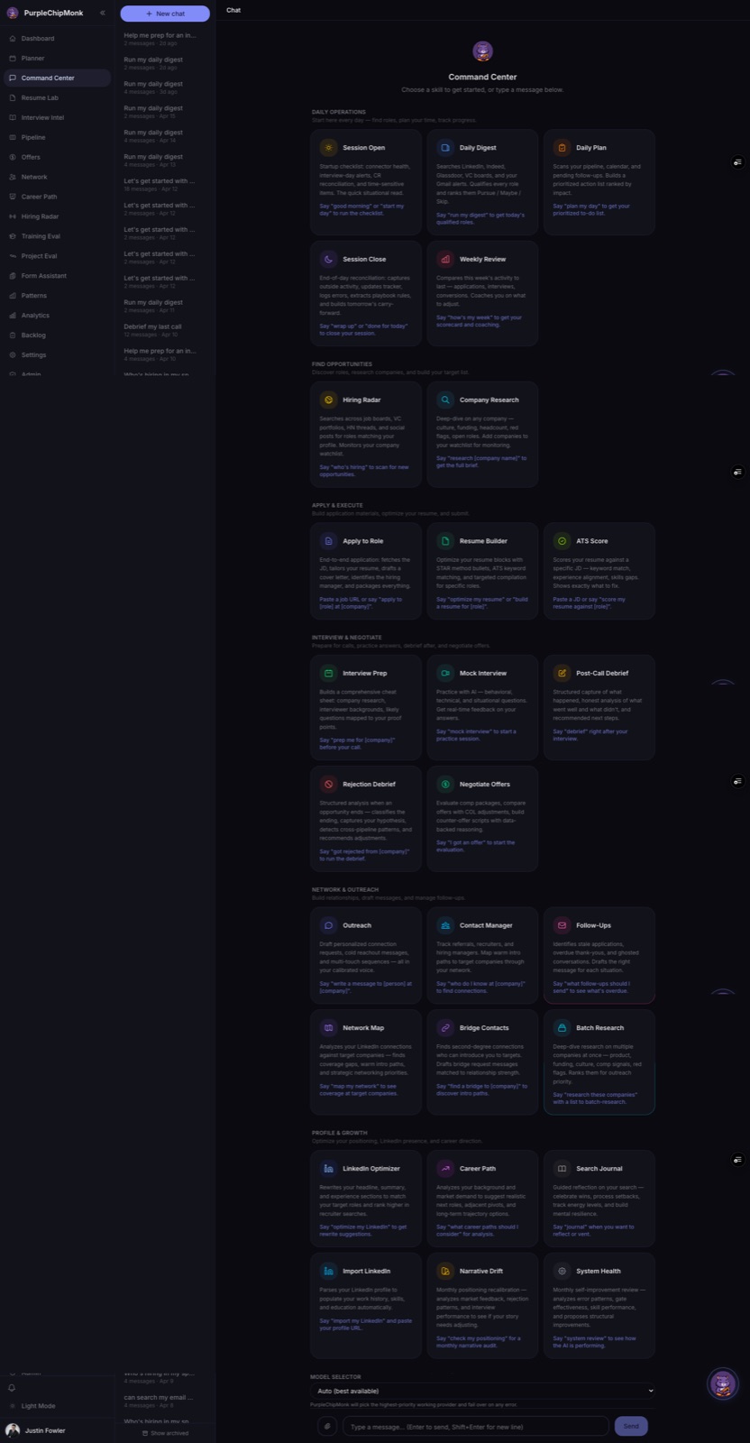Viewport: 750px width, 1443px height.
Task: Open 'Help me prep for an in...' chat from 2d ago
Action: [x=165, y=39]
